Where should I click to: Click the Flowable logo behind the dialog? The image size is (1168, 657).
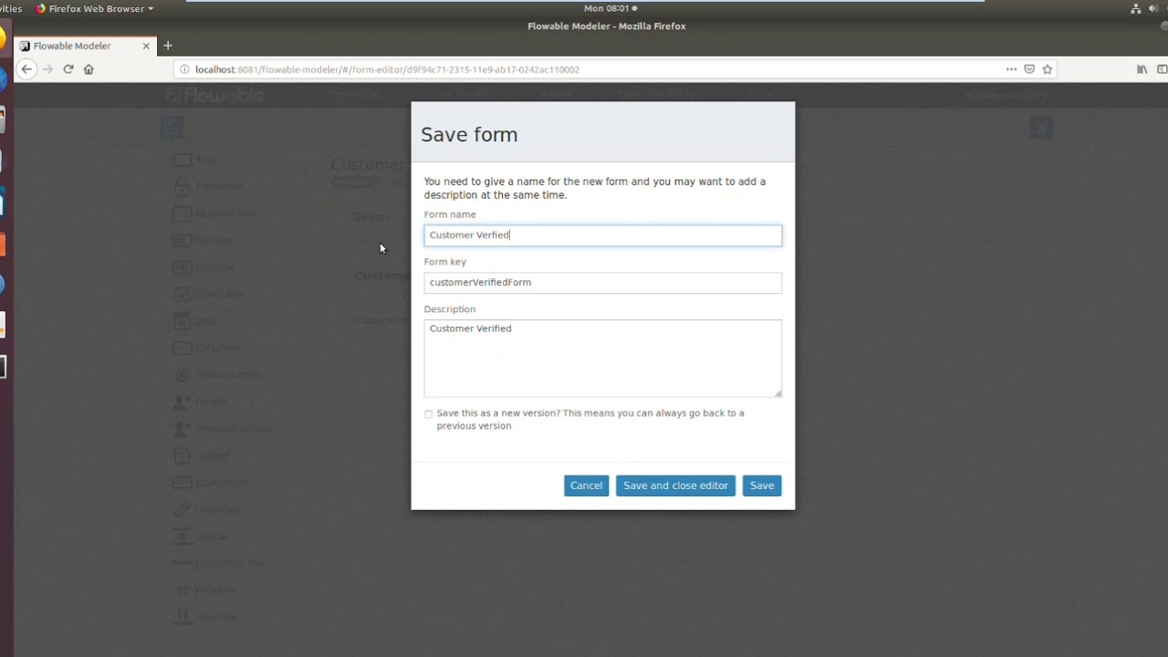click(x=215, y=96)
